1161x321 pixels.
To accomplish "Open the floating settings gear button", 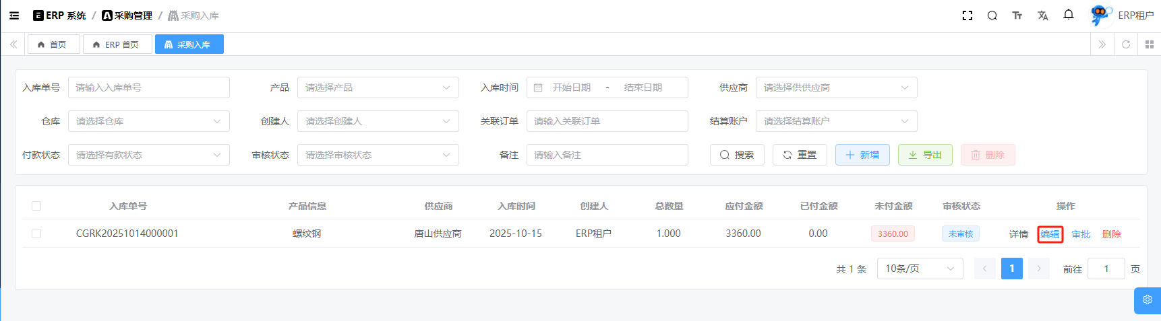I will [1147, 300].
